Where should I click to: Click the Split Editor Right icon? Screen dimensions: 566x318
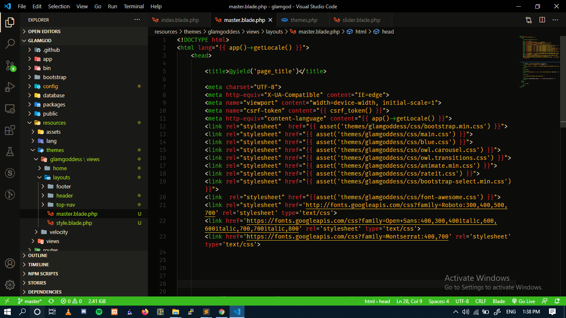click(542, 20)
